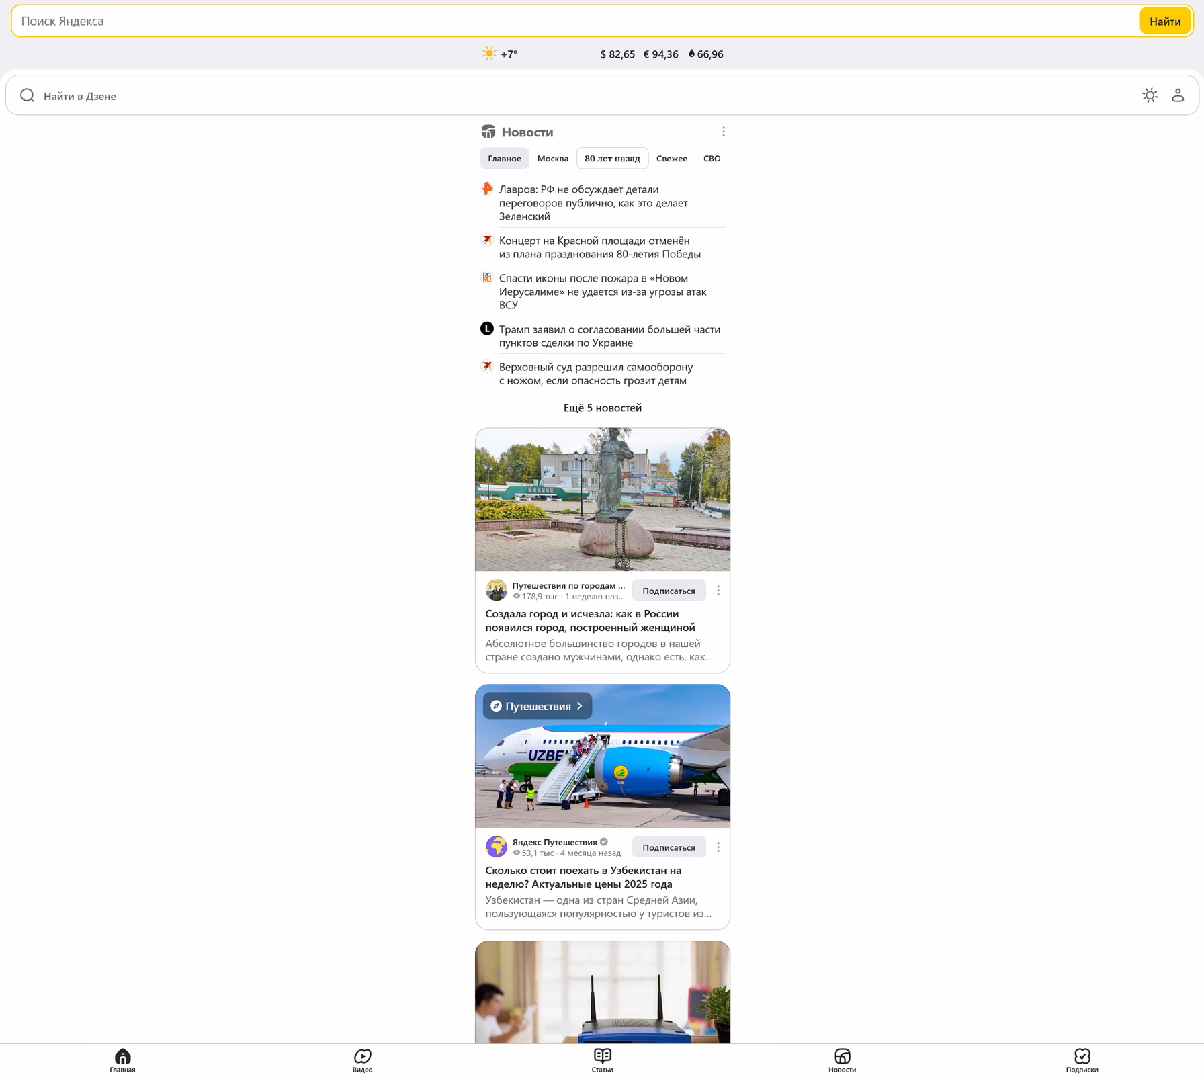1204x1075 pixels.
Task: Click the Путешествия по городам channel avatar
Action: pos(497,590)
